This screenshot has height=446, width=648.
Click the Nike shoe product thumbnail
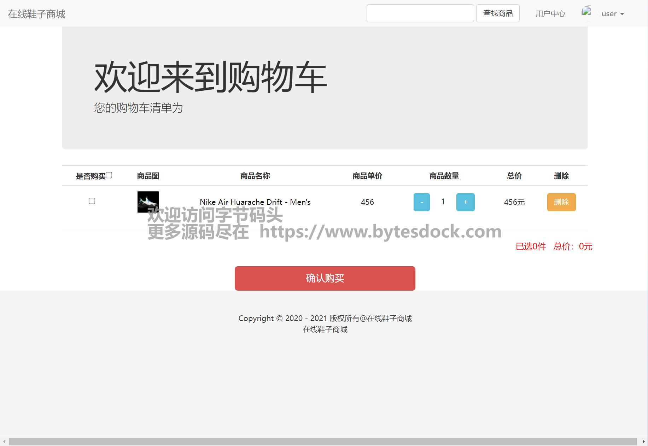click(148, 202)
